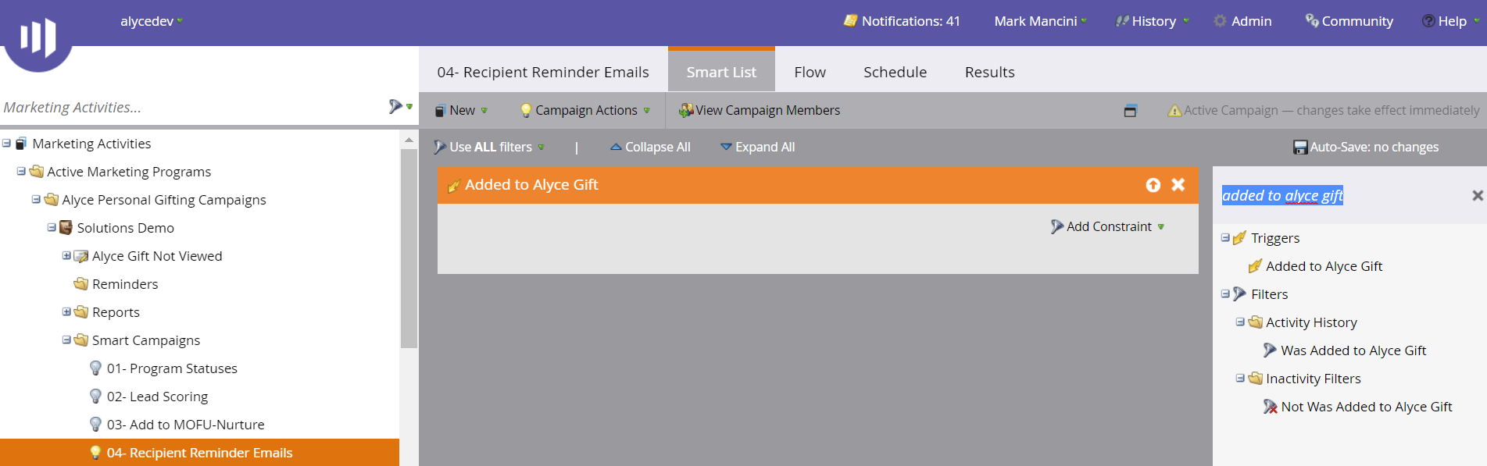Collapse the Inactivity Filters folder
Screen dimensions: 1487x466
coord(1240,379)
